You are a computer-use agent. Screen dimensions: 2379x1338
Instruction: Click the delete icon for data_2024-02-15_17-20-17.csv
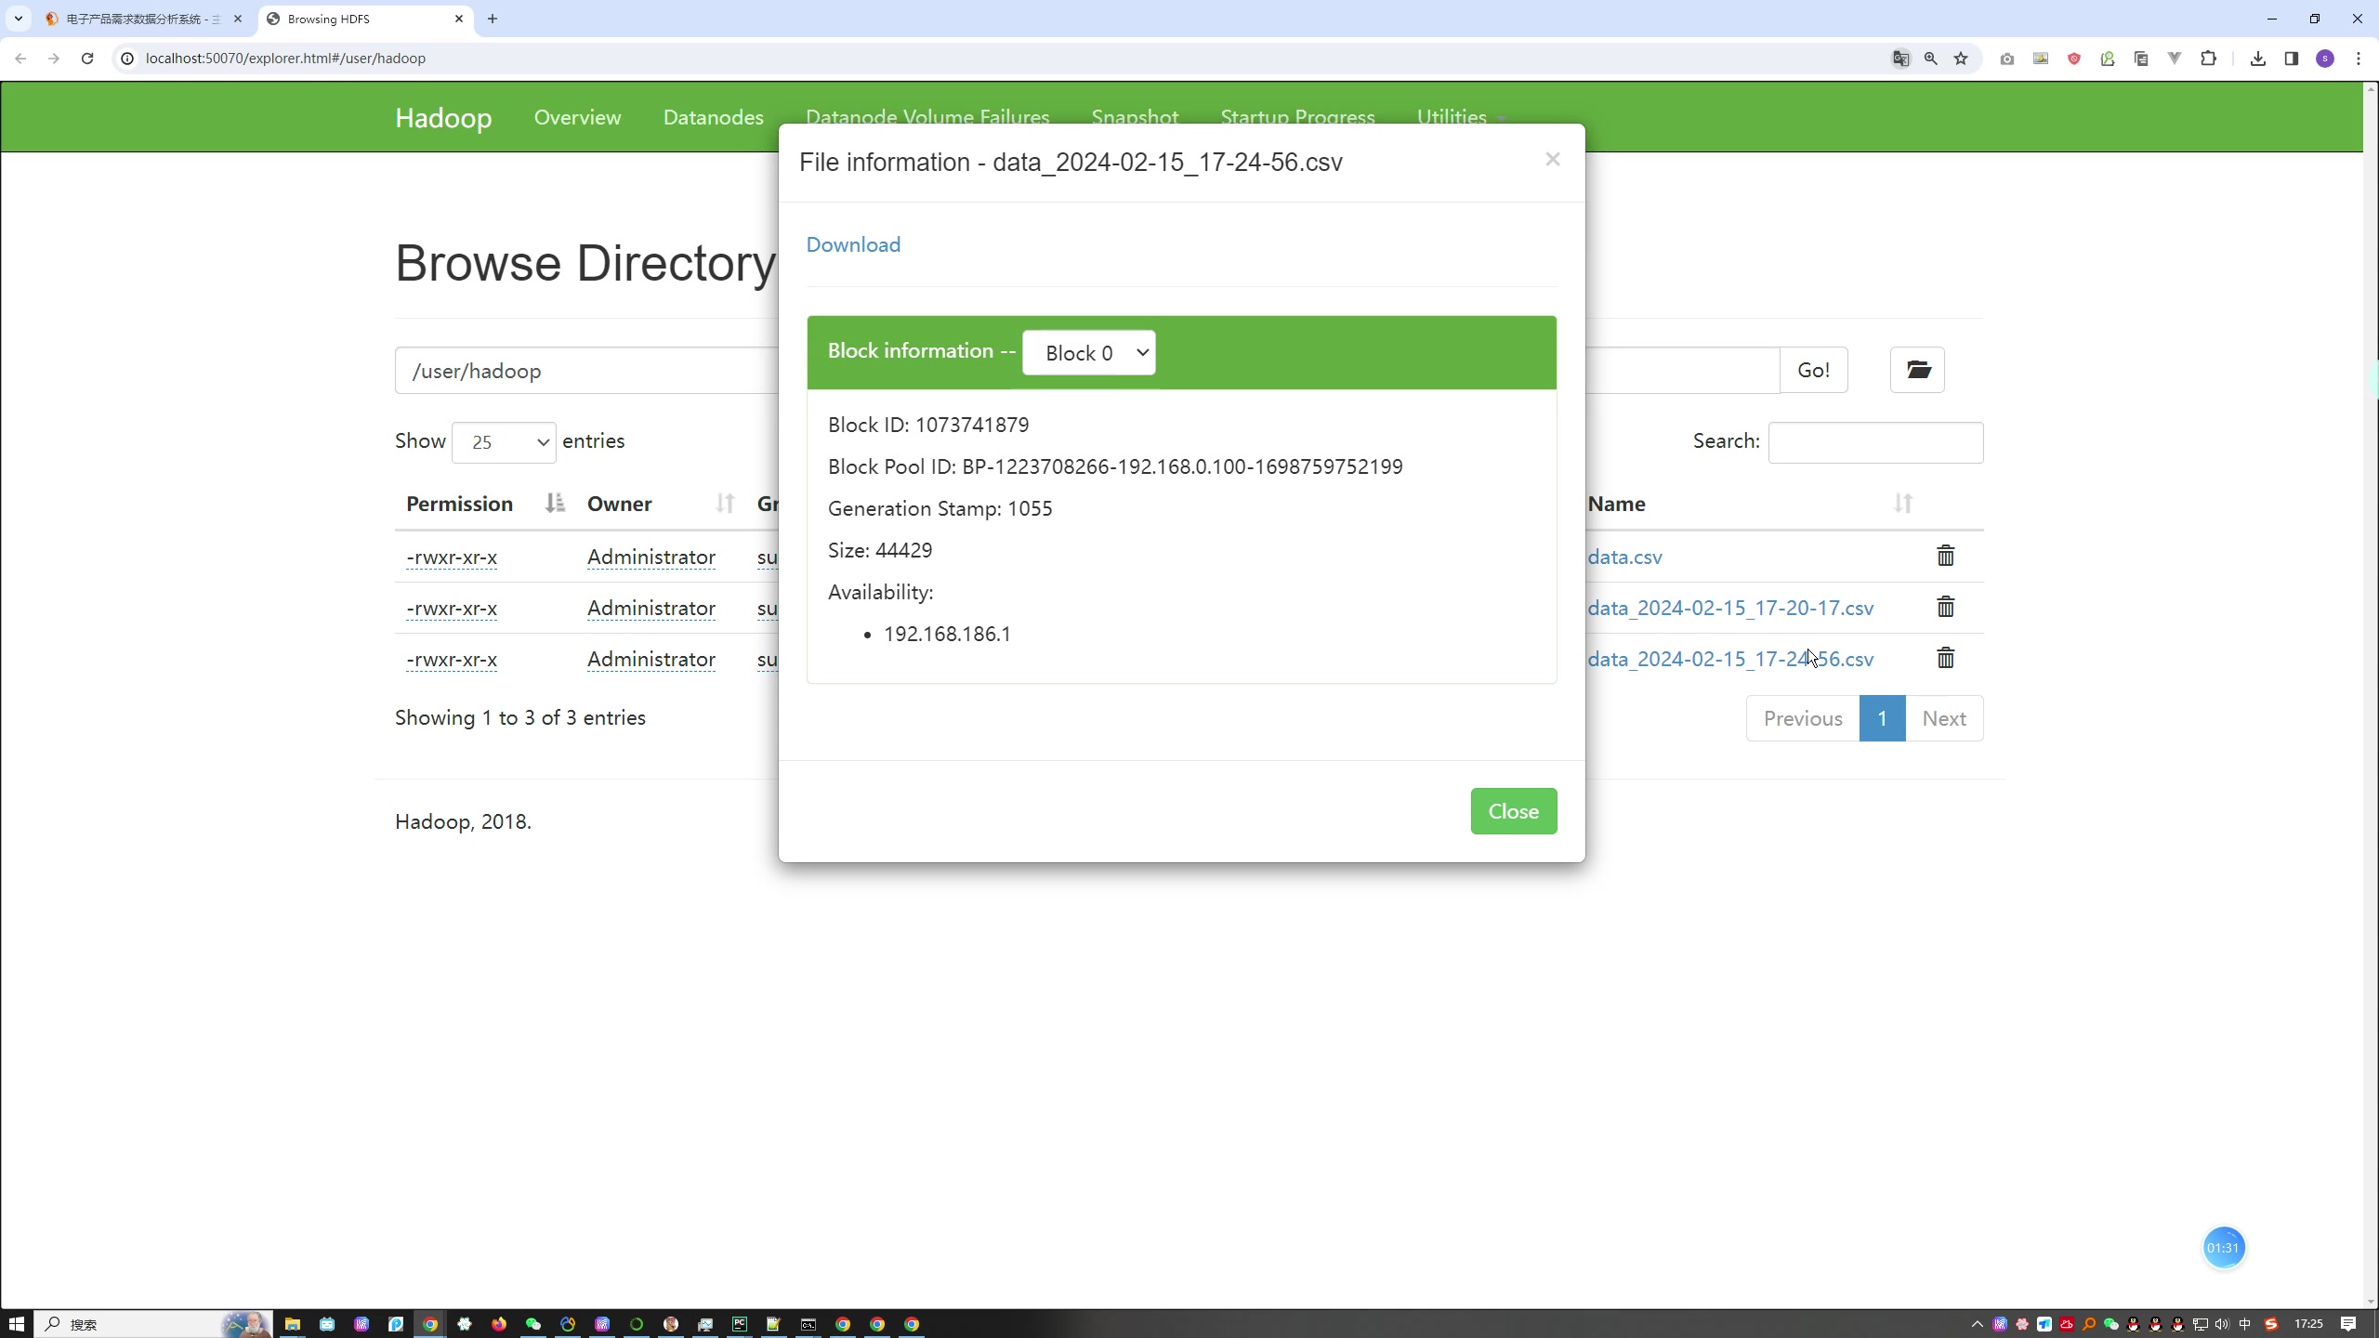1946,608
